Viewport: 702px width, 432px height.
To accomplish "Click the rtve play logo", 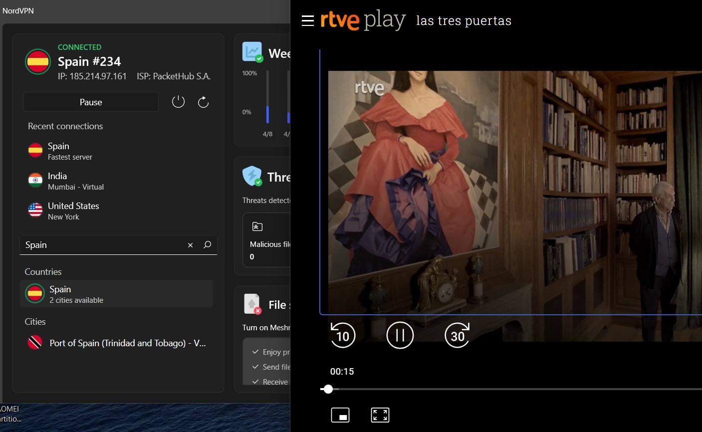I will coord(363,21).
